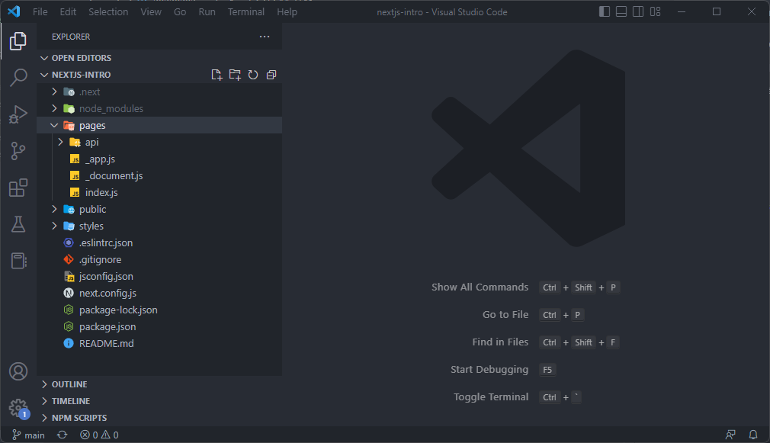This screenshot has width=770, height=443.
Task: Click the VS Code logo in title bar
Action: tap(14, 11)
